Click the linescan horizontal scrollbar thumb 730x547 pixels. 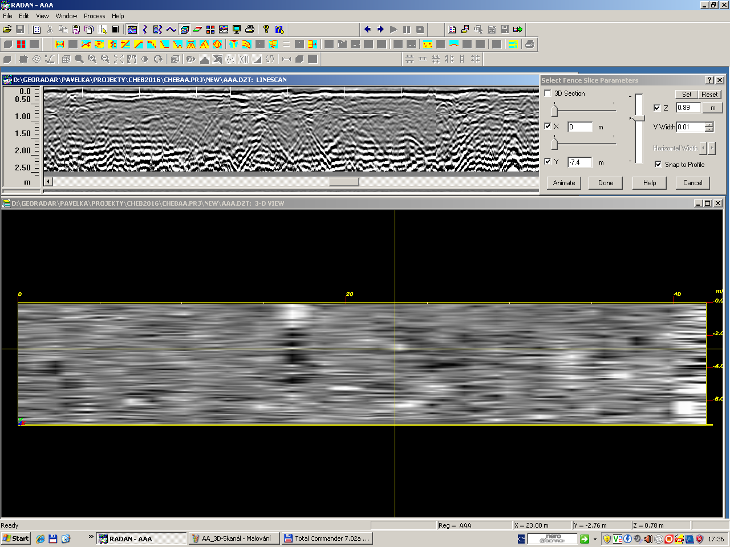[344, 182]
